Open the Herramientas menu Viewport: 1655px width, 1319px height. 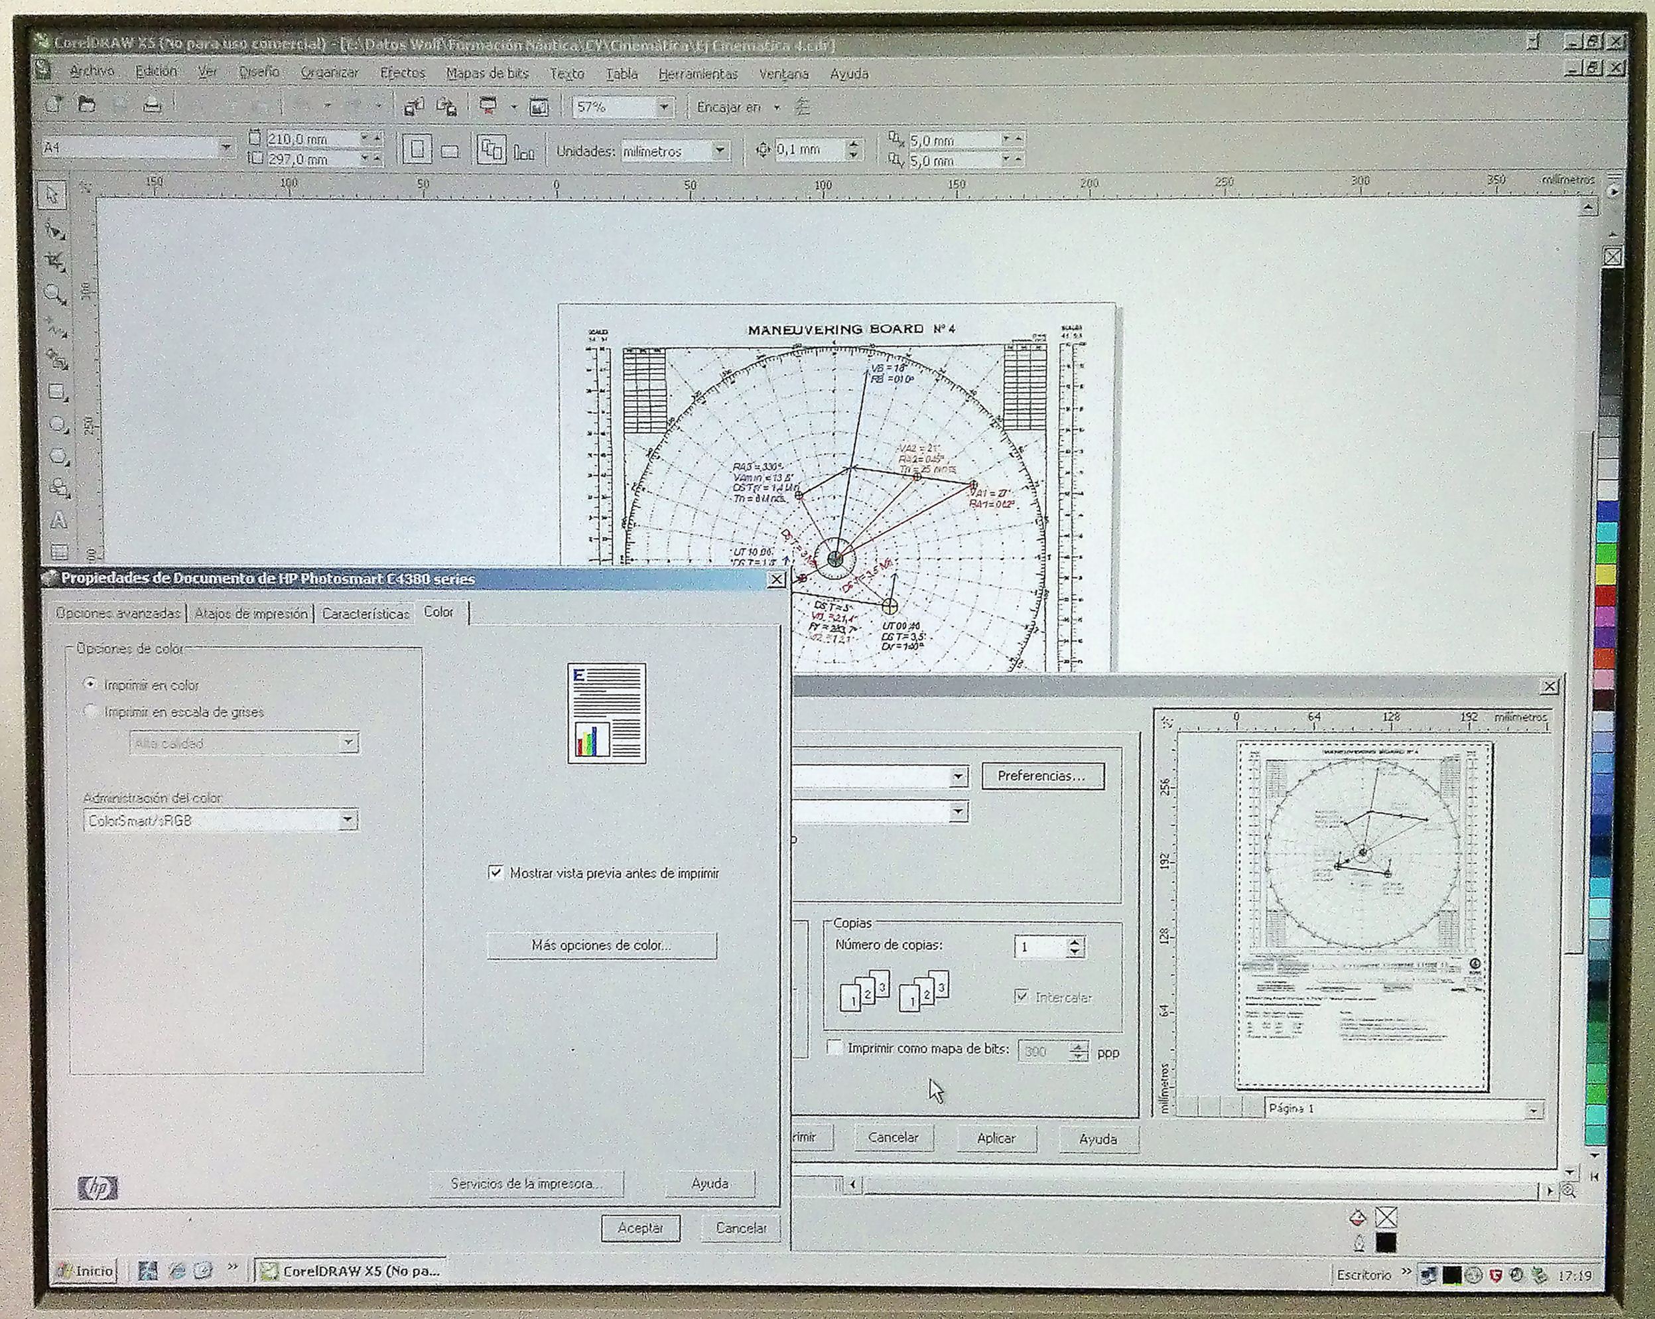point(697,74)
